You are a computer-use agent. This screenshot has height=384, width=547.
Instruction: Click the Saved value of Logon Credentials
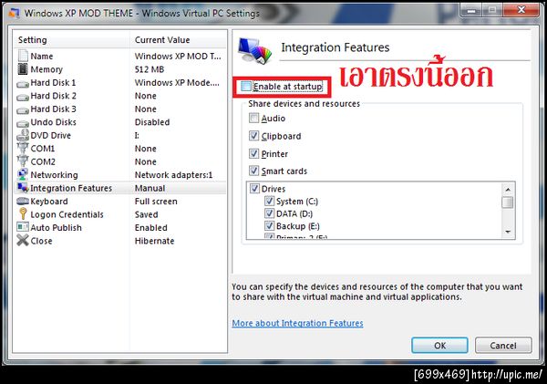click(x=147, y=214)
